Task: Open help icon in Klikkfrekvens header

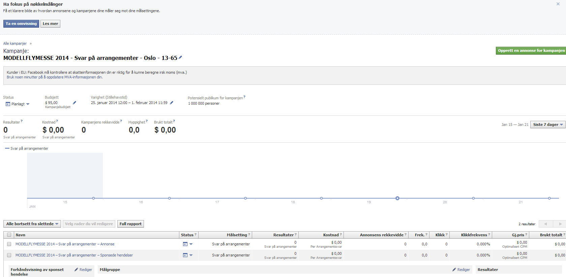Action: [x=489, y=234]
